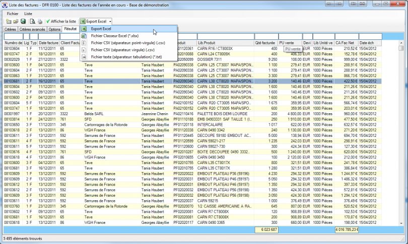The image size is (408, 244).
Task: Click the green save disk icon
Action: [x=23, y=21]
